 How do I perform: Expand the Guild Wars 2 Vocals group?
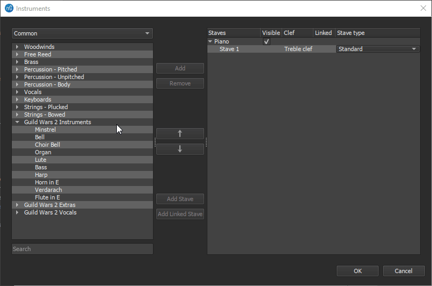[x=17, y=212]
